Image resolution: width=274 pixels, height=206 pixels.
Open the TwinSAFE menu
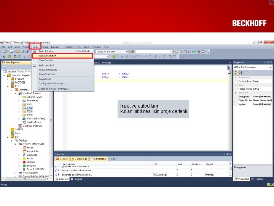click(x=68, y=47)
